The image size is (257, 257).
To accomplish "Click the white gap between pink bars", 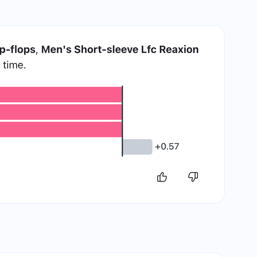I will [x=61, y=103].
